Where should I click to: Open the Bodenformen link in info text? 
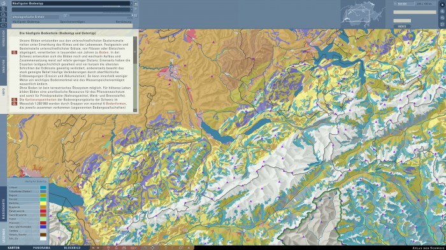tap(115, 104)
